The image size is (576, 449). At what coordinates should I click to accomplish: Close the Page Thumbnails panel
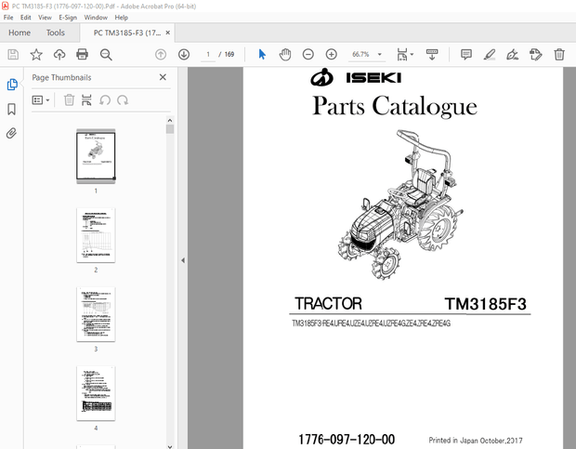tap(163, 77)
